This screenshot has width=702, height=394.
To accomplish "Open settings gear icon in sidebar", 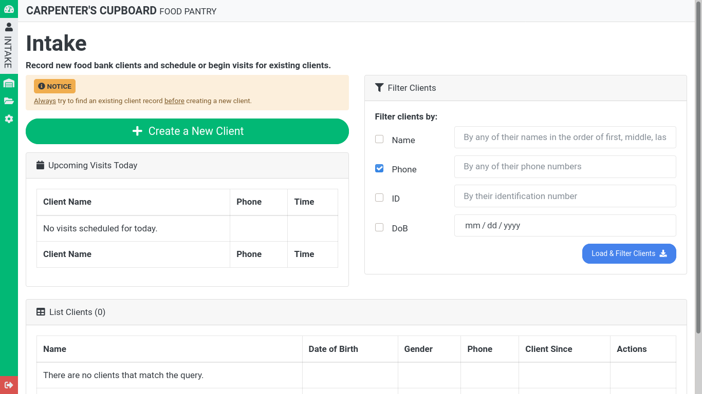I will (x=9, y=119).
